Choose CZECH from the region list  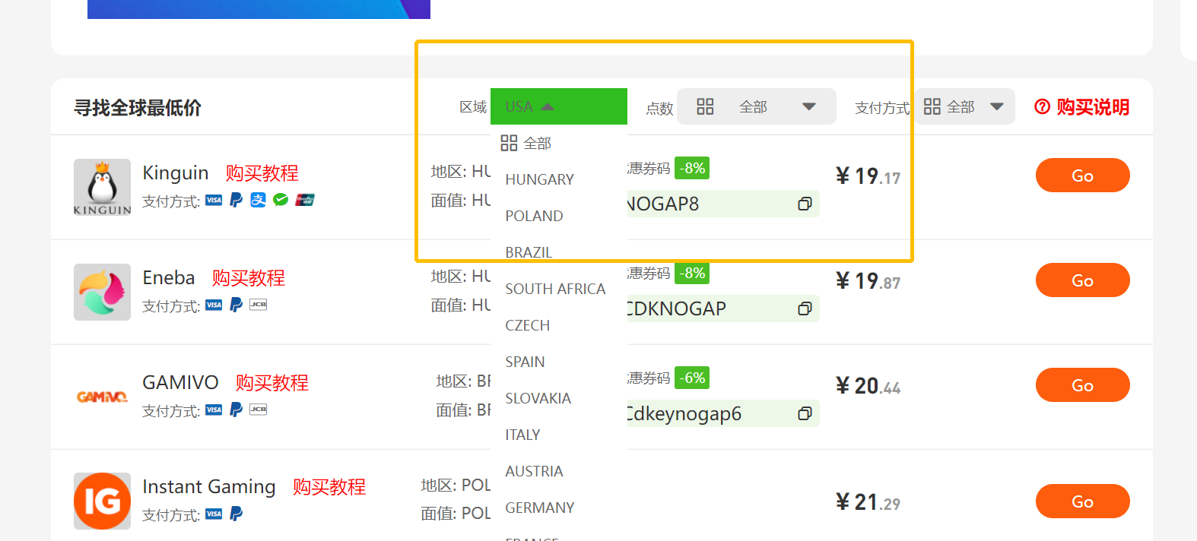pyautogui.click(x=559, y=325)
